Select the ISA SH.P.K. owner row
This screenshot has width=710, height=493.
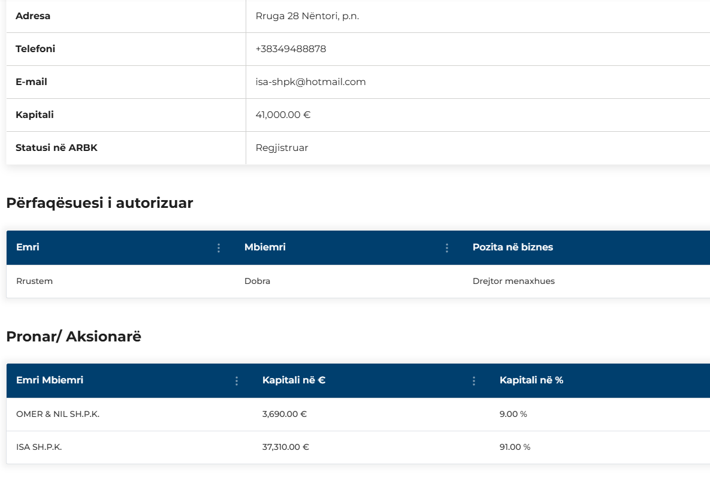click(x=39, y=447)
